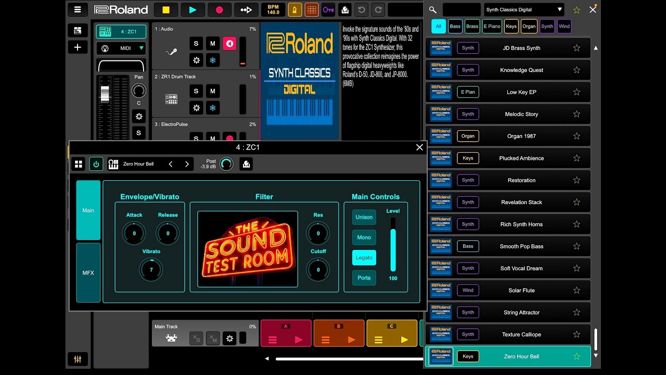Viewport: 666px width, 375px height.
Task: Stop playback with the yellow stop button
Action: pyautogui.click(x=166, y=9)
